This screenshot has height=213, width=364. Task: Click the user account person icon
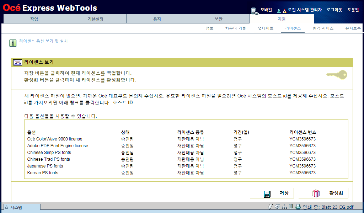pyautogui.click(x=279, y=11)
